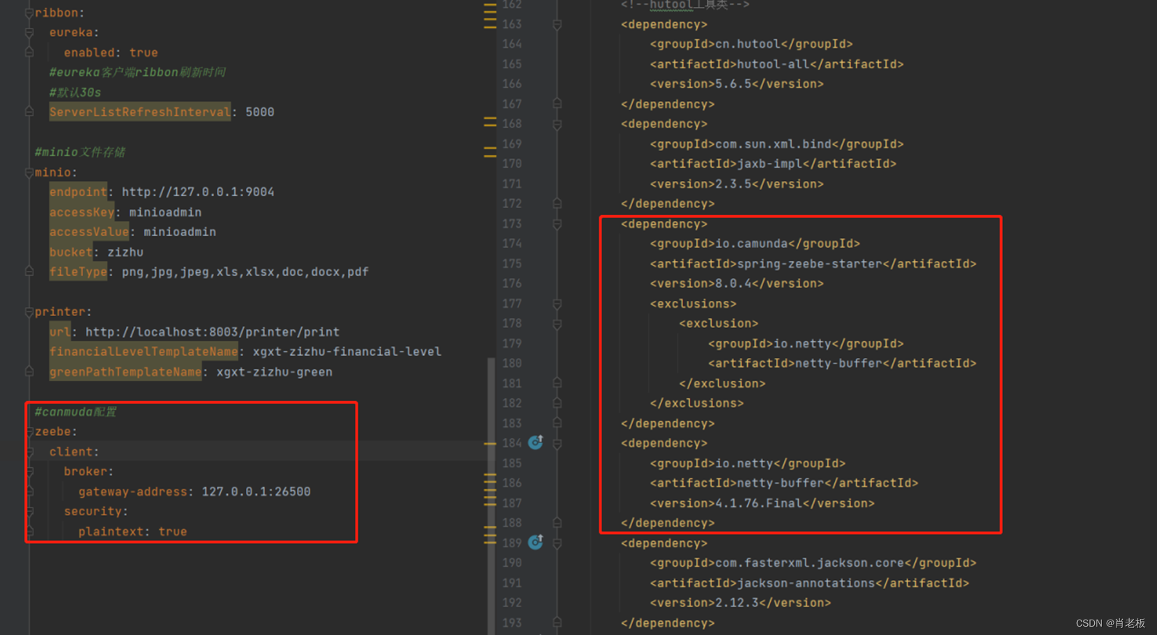This screenshot has width=1157, height=635.
Task: Collapse the zeebe YAML block
Action: 29,432
